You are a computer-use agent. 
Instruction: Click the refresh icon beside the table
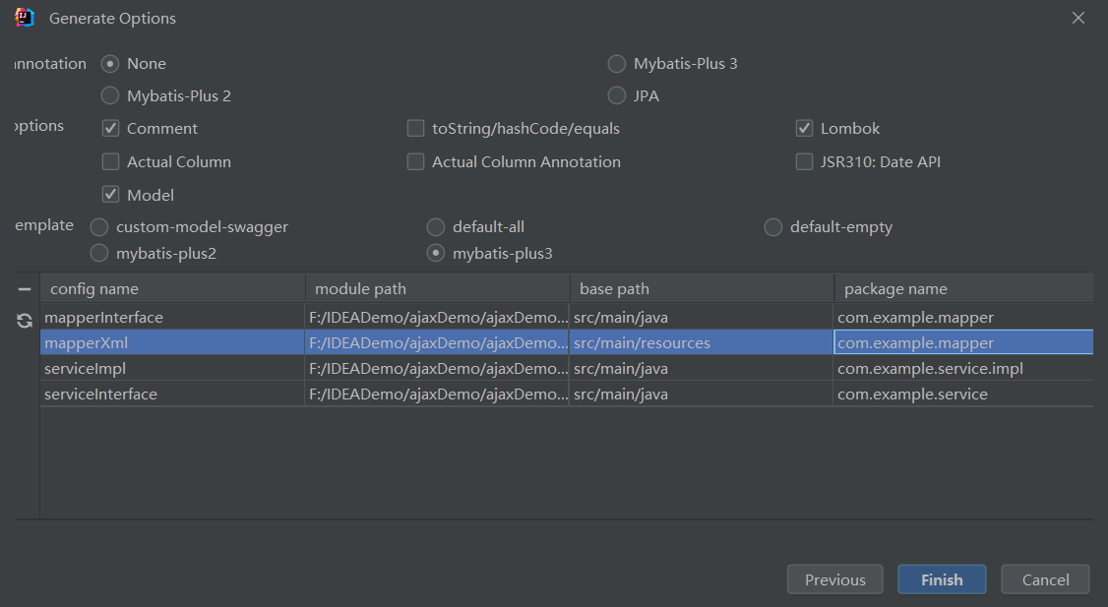point(25,321)
